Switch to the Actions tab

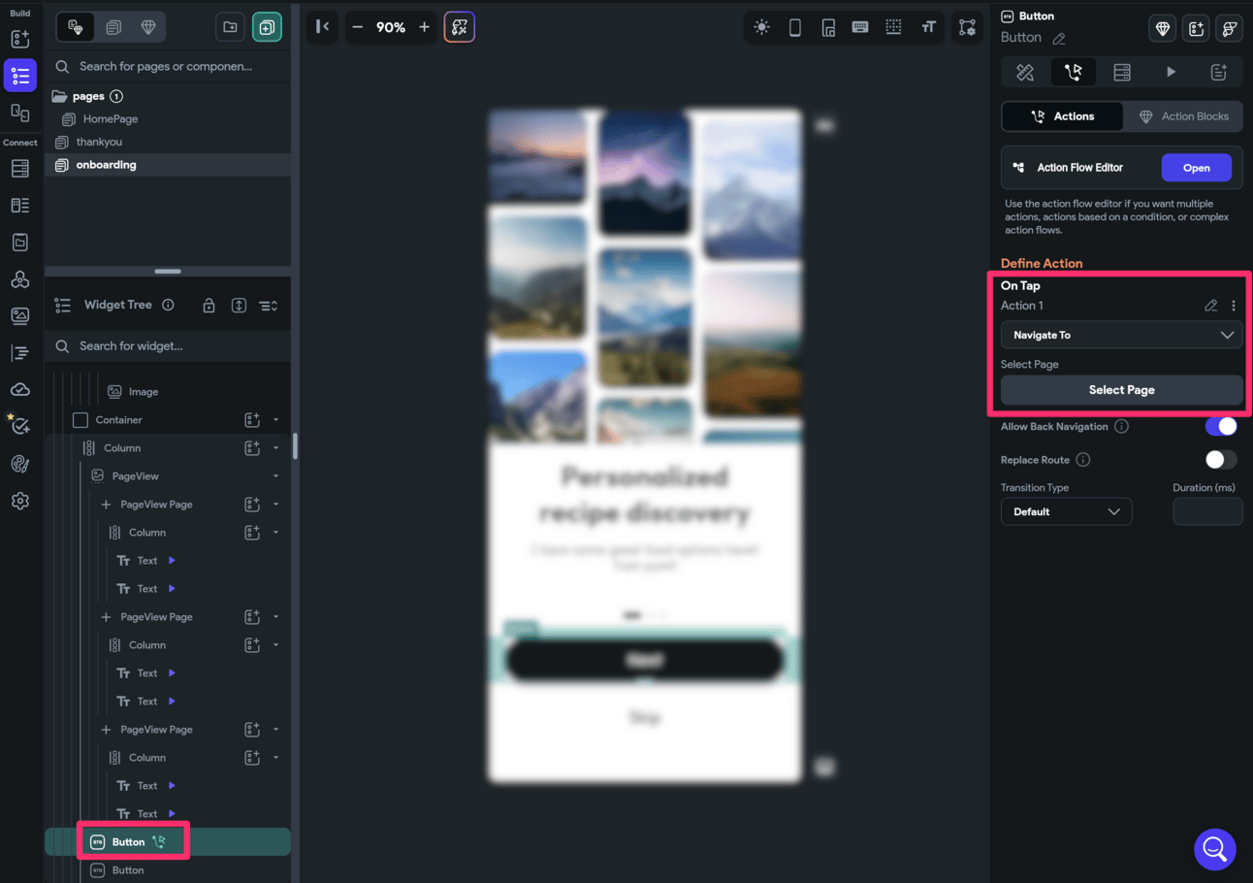click(1062, 116)
